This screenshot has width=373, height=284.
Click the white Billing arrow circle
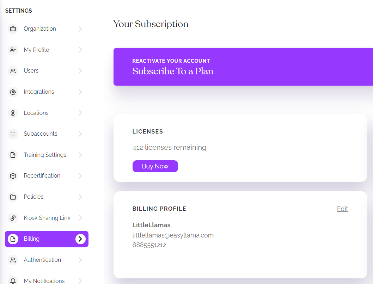click(x=80, y=239)
